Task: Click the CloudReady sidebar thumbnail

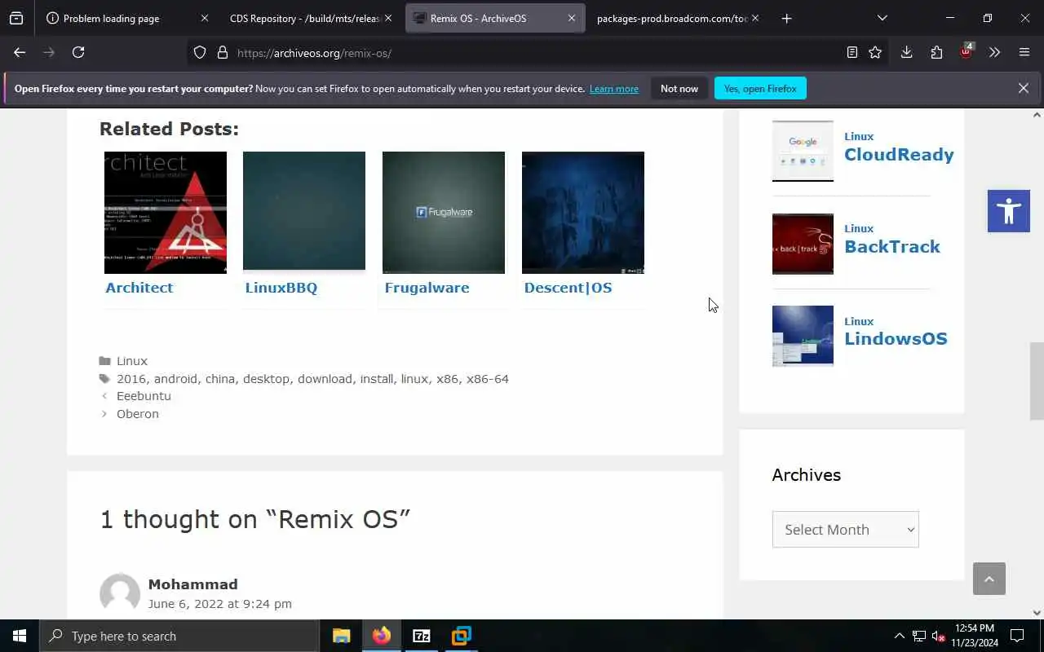Action: (803, 151)
